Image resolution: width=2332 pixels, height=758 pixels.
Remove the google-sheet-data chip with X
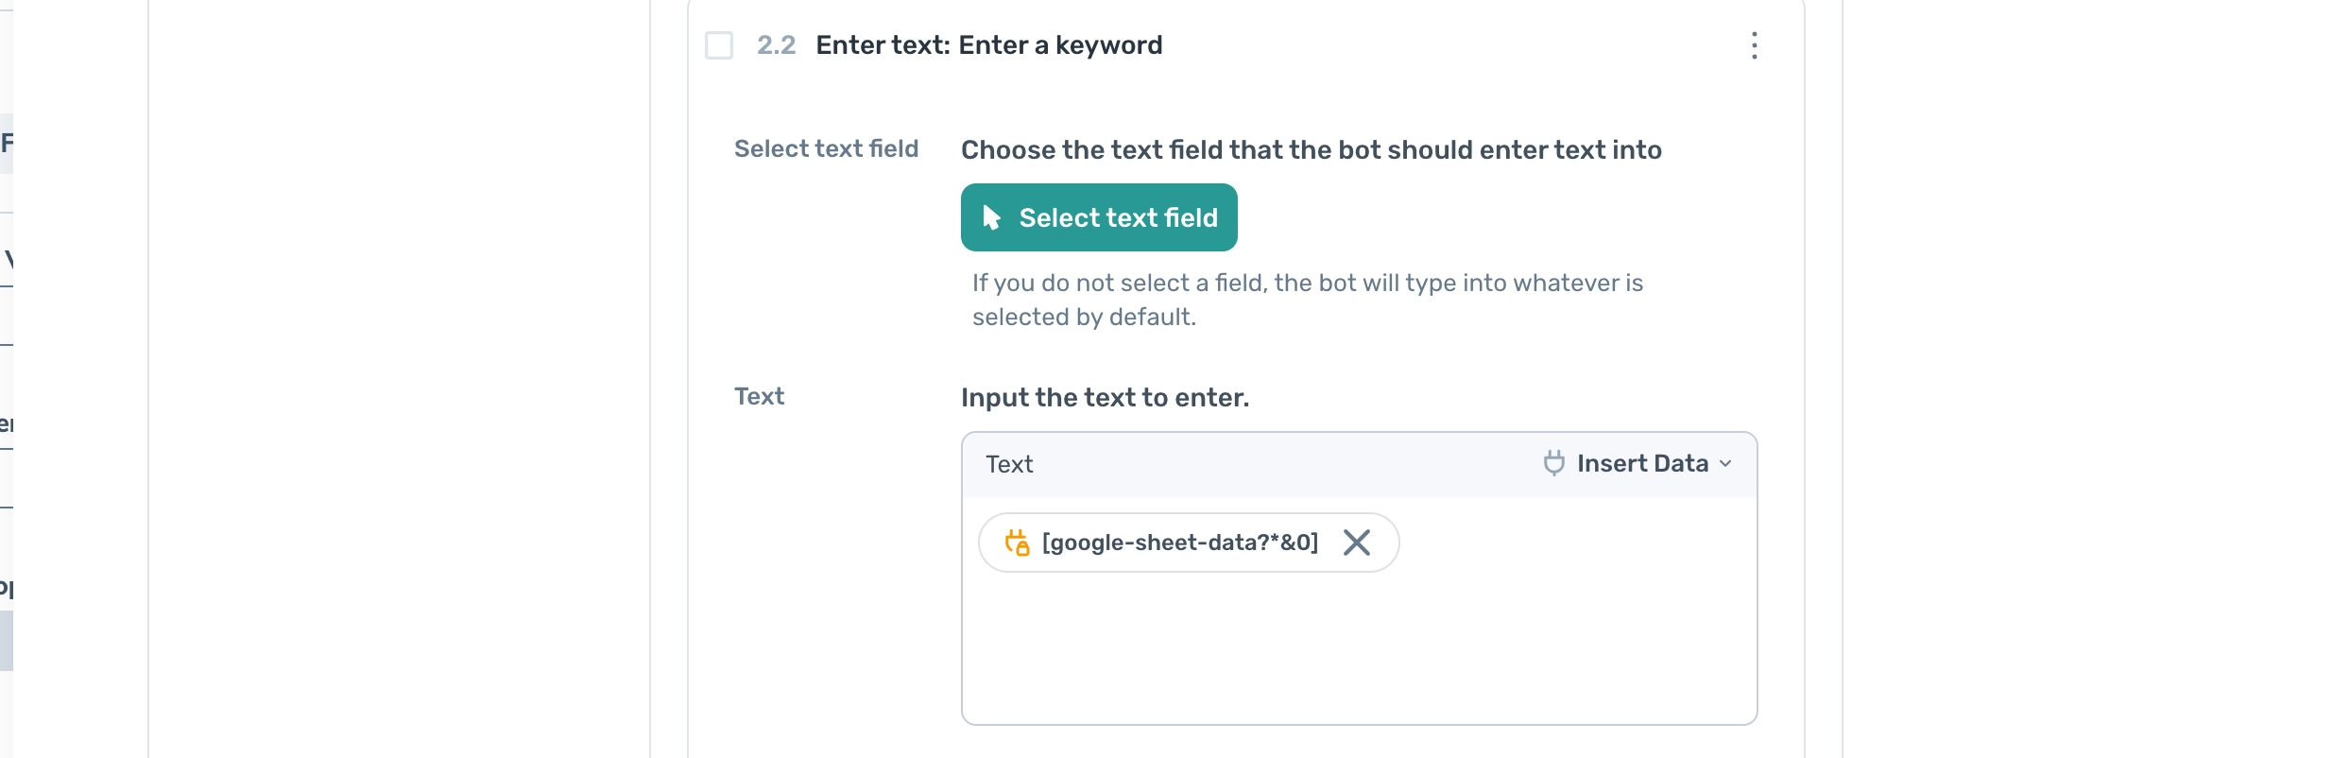[1357, 543]
